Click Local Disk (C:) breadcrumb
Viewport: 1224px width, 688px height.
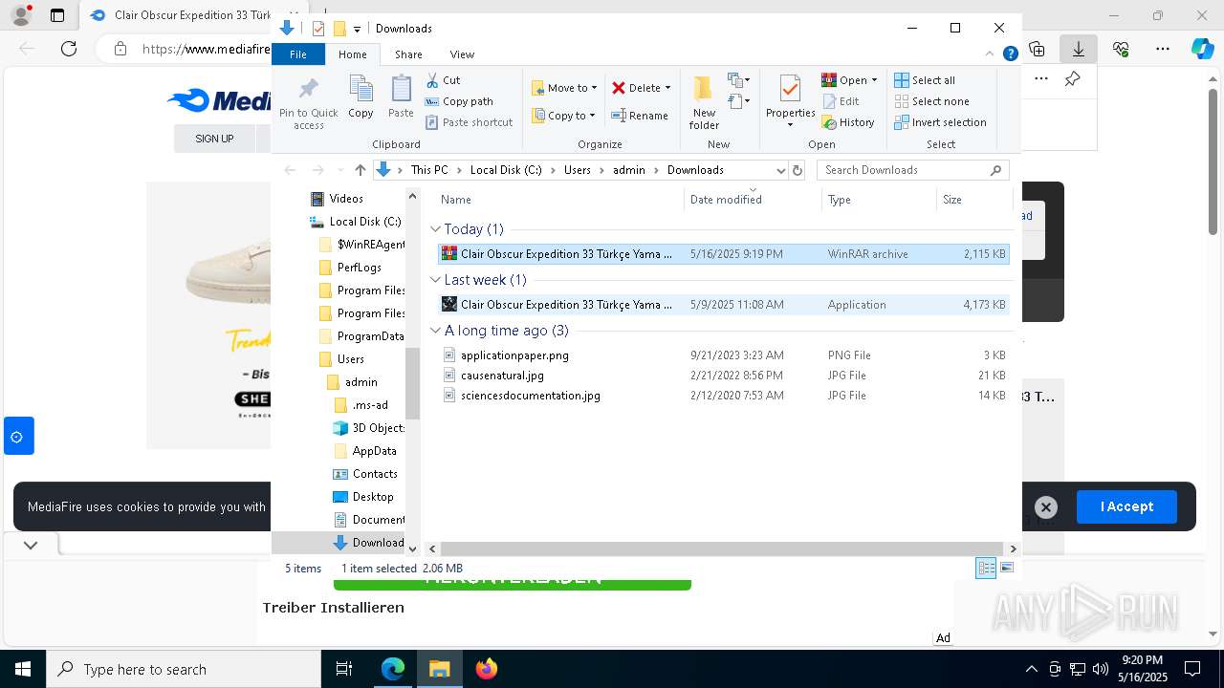coord(506,170)
